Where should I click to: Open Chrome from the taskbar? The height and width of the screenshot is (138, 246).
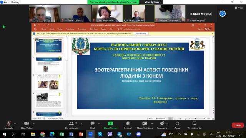coord(43,134)
